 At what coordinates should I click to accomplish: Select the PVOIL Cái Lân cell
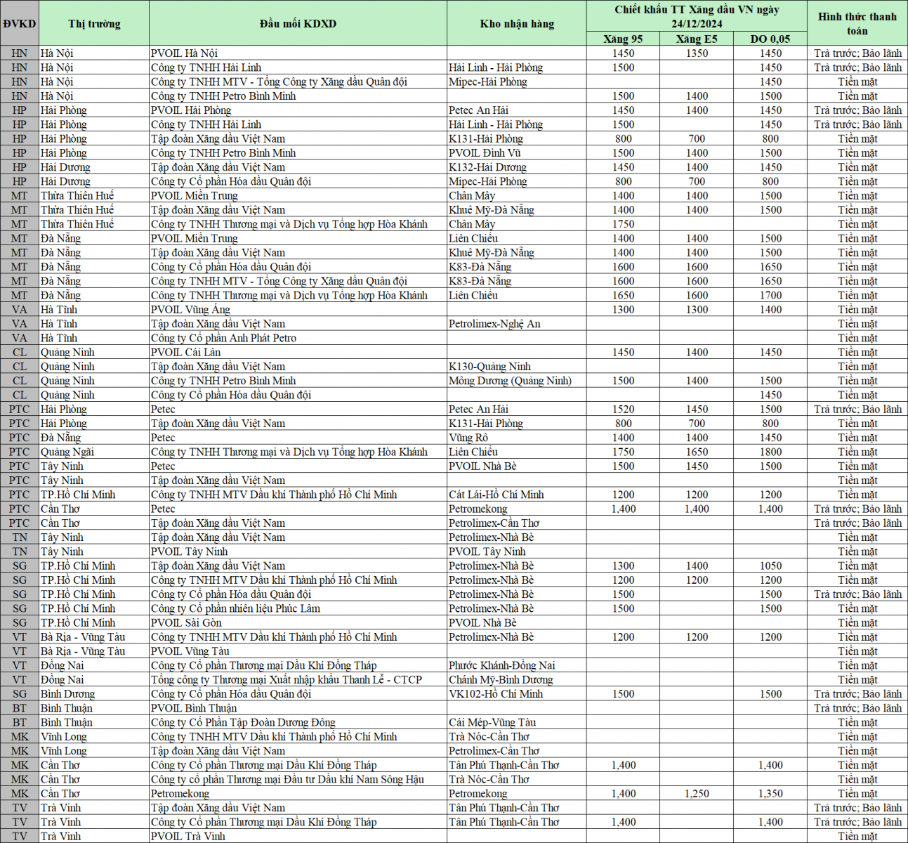coord(298,353)
